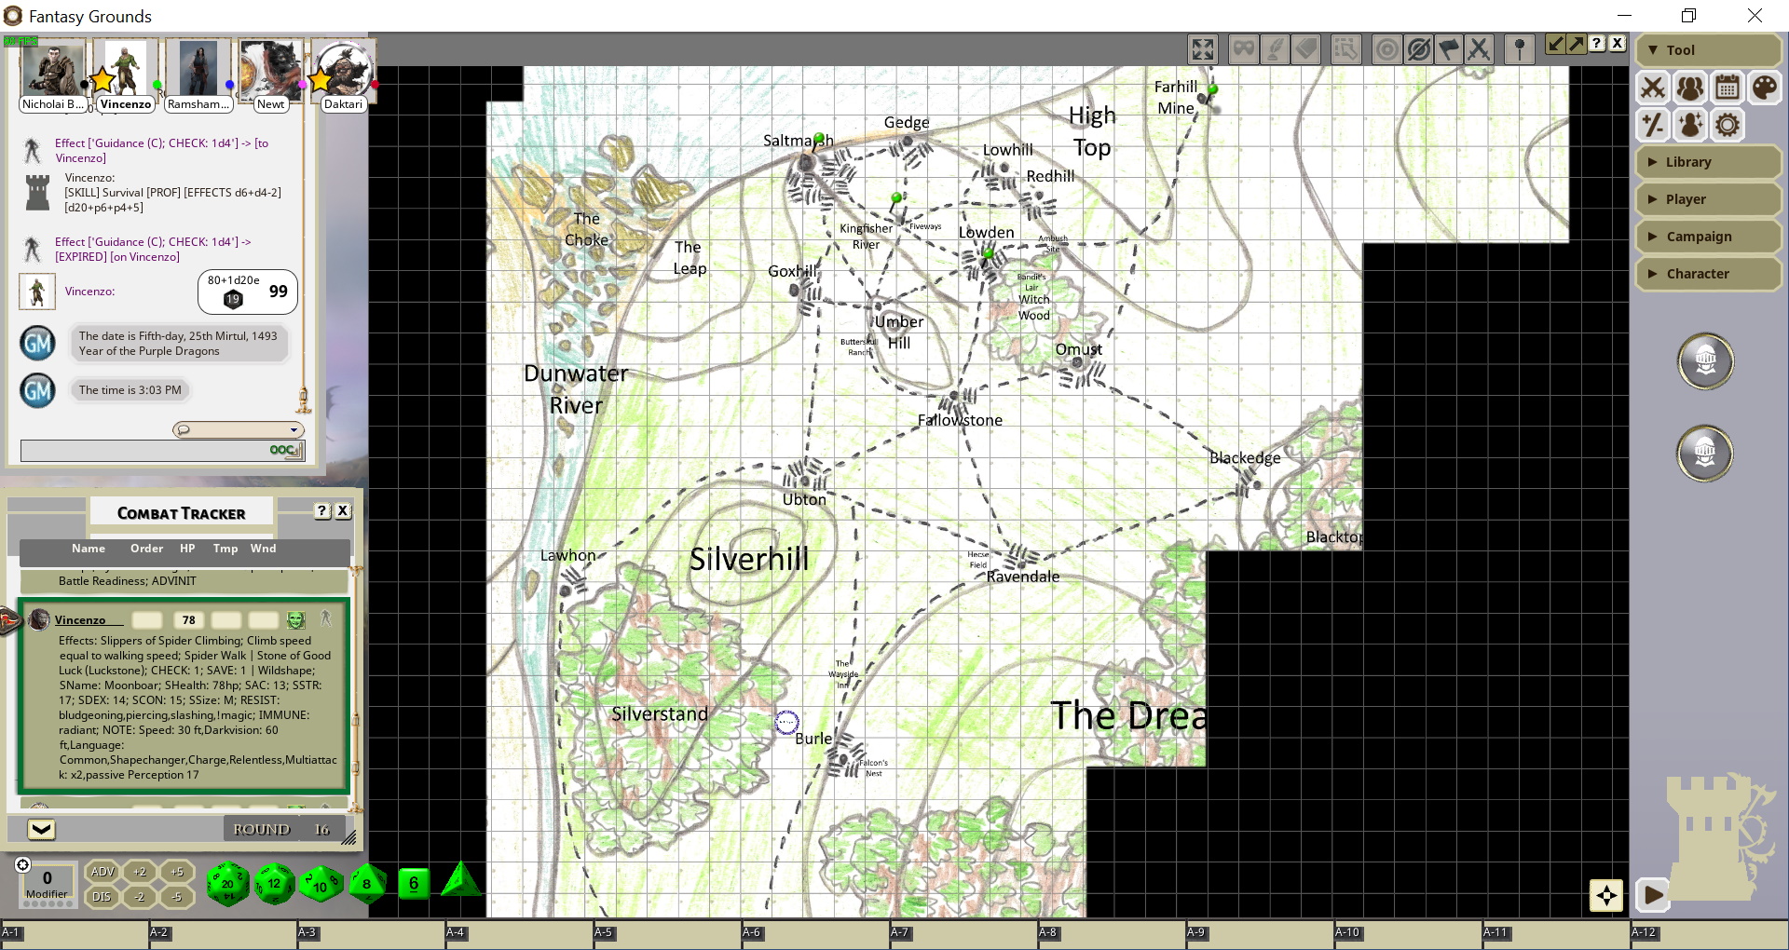1789x950 pixels.
Task: Open the Options gear icon
Action: [x=1727, y=125]
